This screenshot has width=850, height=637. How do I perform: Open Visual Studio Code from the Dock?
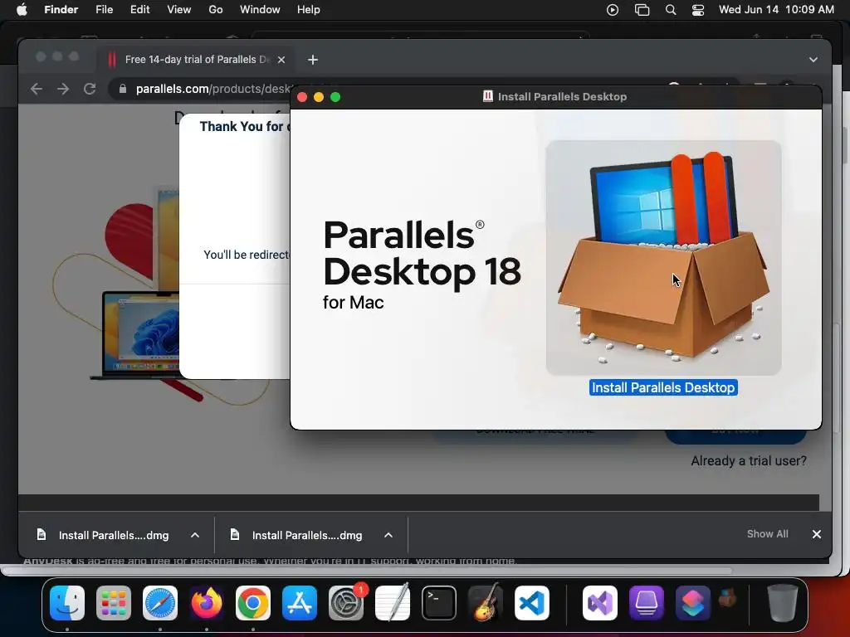pyautogui.click(x=532, y=603)
